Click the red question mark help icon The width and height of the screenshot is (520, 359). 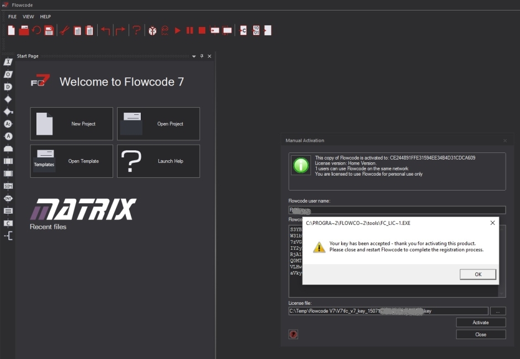136,30
